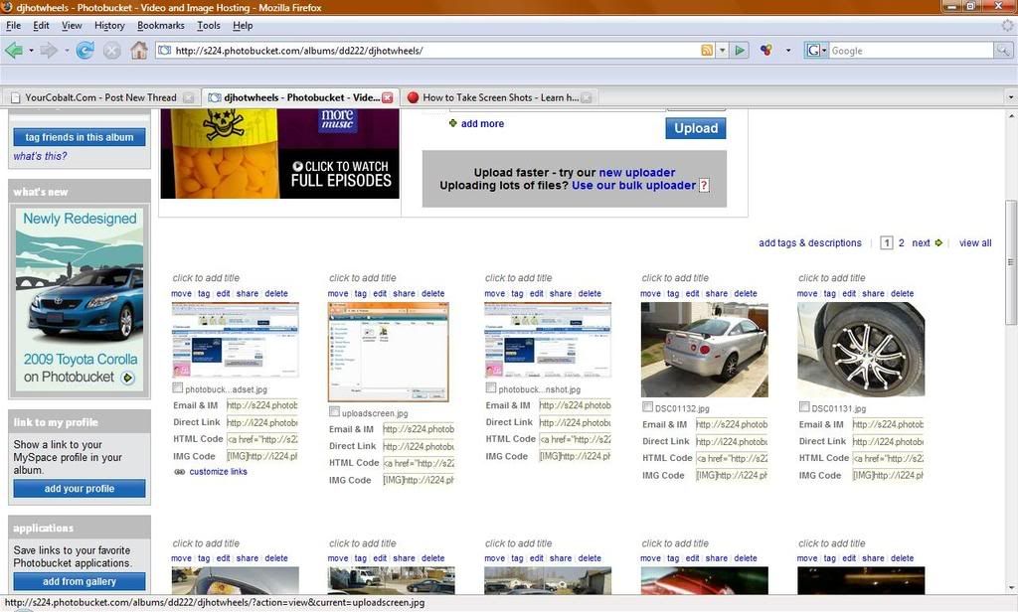Viewport: 1018px width, 612px height.
Task: Click the tag friends in this album button
Action: pos(80,137)
